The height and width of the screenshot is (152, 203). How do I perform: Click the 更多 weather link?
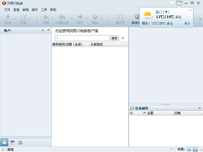pyautogui.click(x=187, y=23)
